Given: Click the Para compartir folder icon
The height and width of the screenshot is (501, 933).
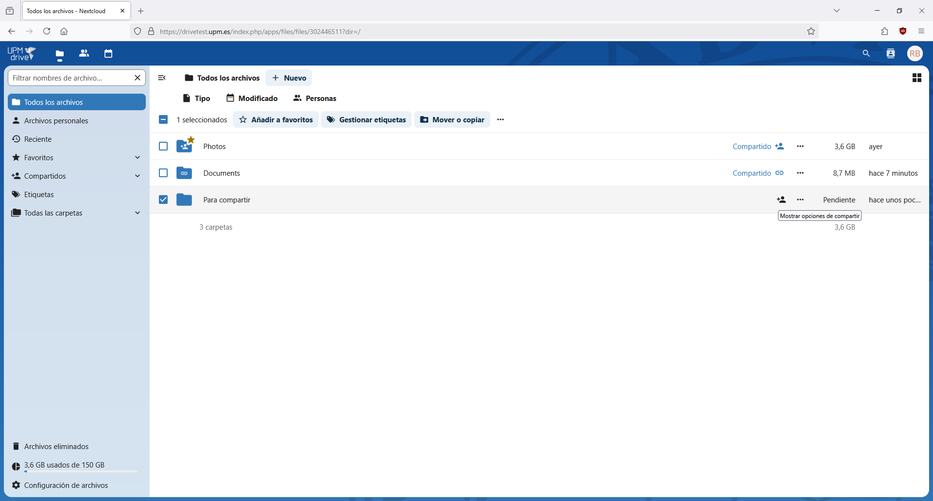Looking at the screenshot, I should pyautogui.click(x=184, y=200).
